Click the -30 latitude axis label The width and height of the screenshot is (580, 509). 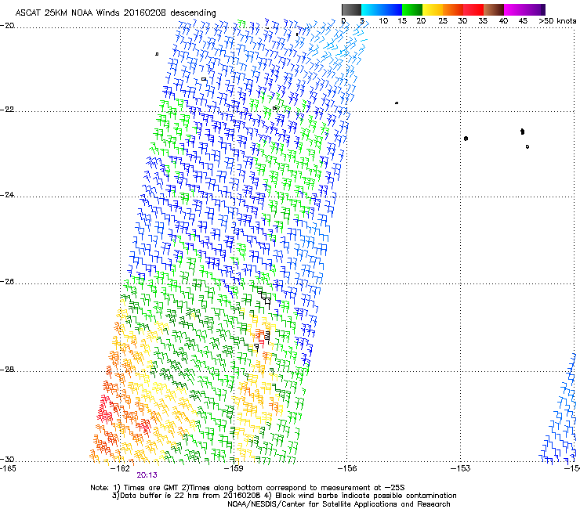(x=7, y=459)
